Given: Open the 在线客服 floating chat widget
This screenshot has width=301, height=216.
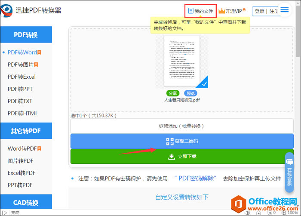Looking at the screenshot, I should coord(289,173).
